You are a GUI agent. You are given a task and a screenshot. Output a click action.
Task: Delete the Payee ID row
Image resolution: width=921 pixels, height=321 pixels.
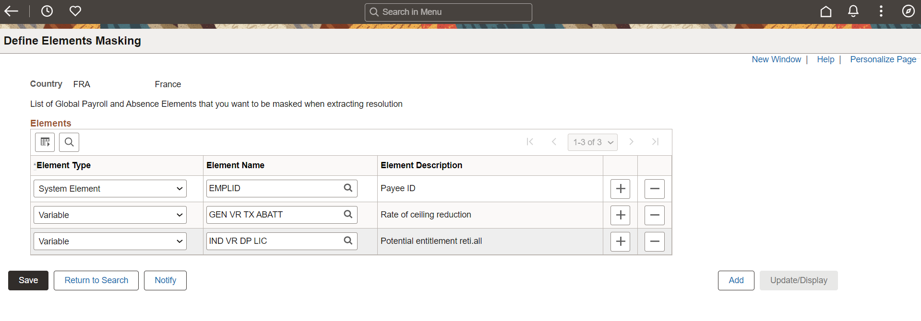pyautogui.click(x=654, y=189)
